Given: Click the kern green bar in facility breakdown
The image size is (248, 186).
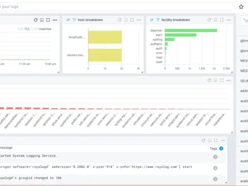Looking at the screenshot, I should click(x=181, y=35).
